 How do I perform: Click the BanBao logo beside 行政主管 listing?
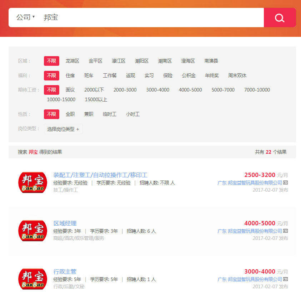(x=32, y=279)
